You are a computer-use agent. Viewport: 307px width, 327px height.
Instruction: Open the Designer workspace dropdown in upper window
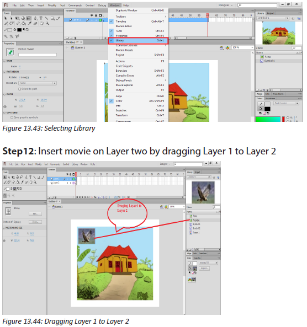point(225,5)
